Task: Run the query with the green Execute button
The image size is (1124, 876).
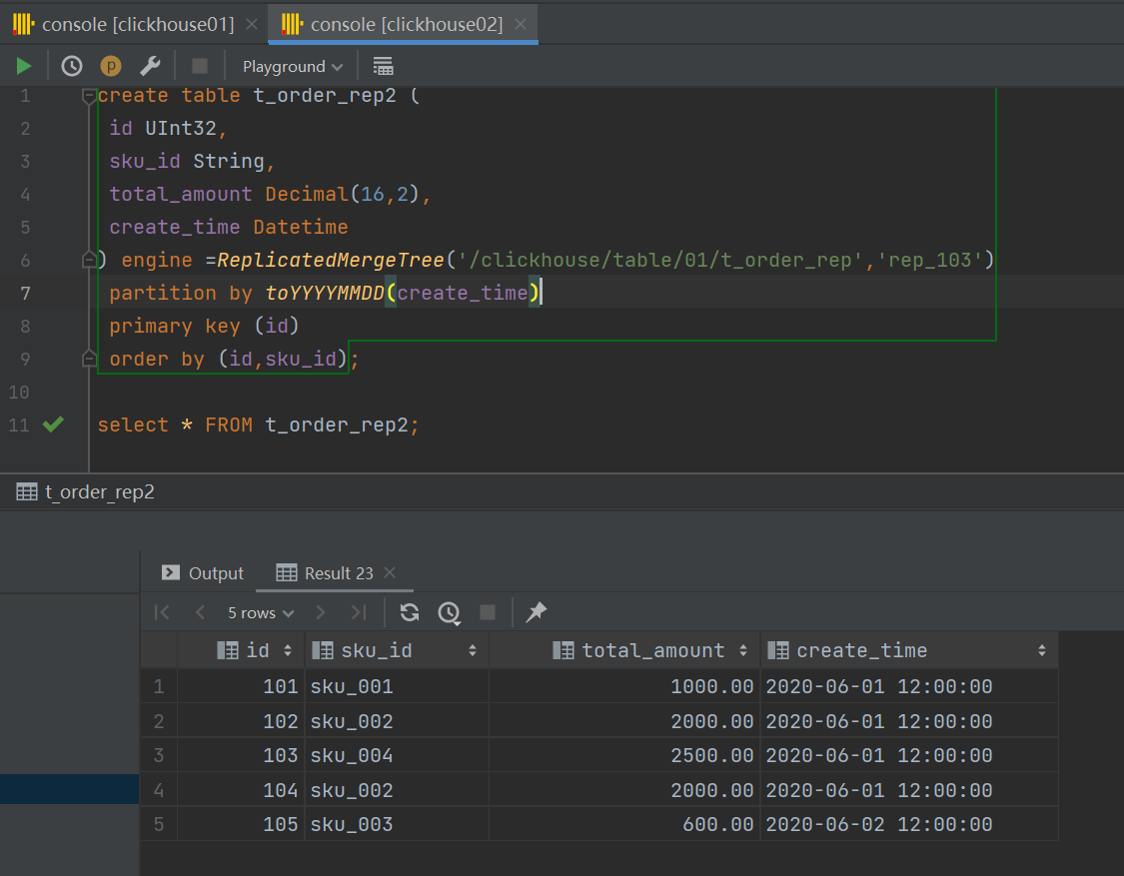Action: pos(24,66)
